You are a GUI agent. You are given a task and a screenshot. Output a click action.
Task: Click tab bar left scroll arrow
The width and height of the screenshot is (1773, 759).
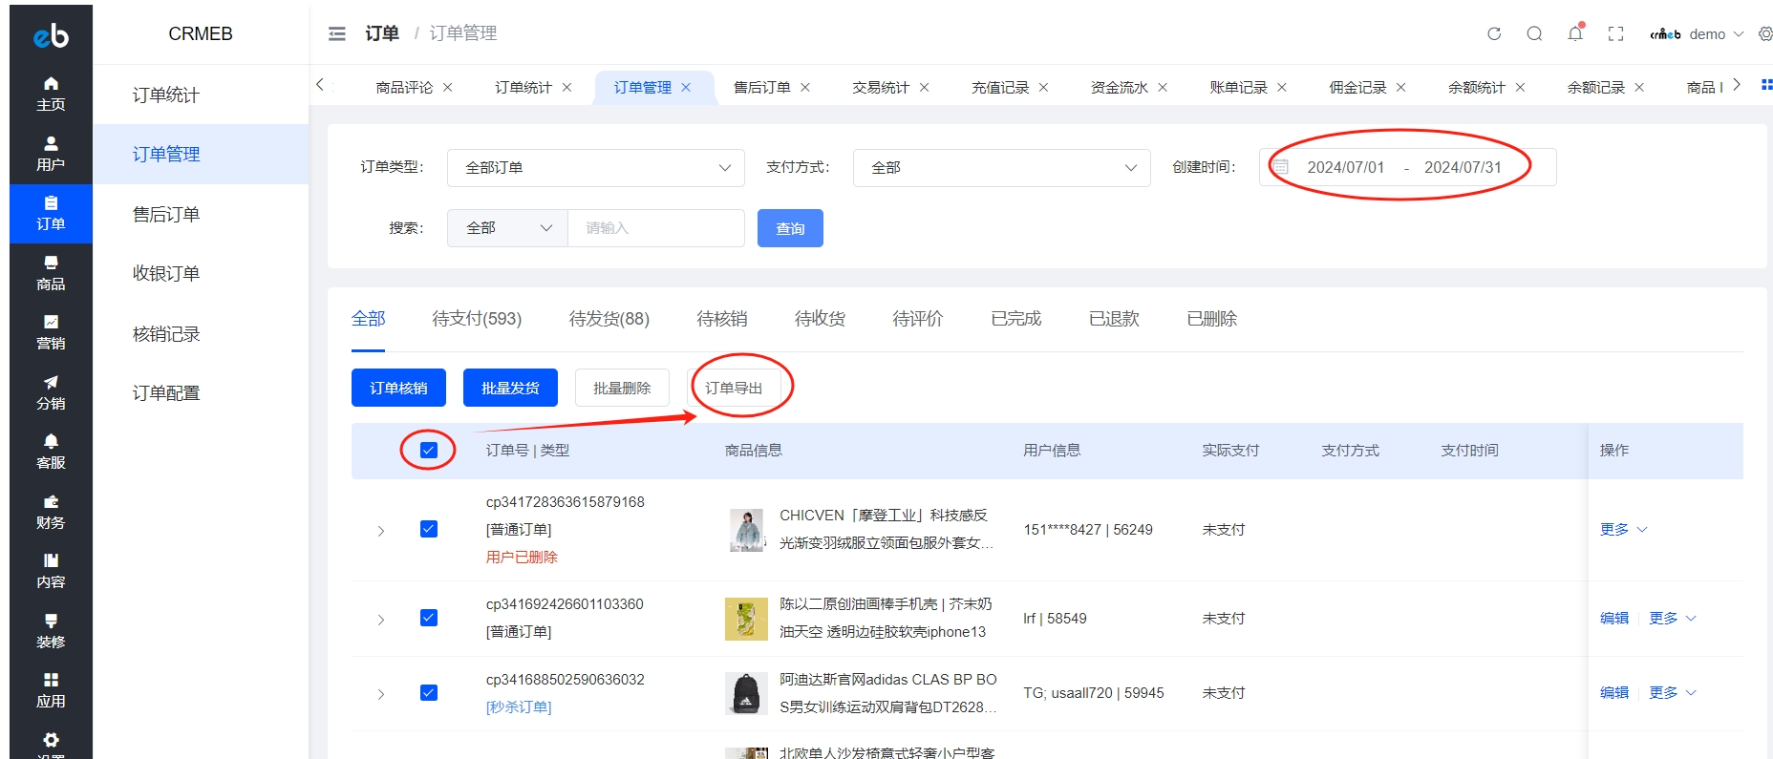[x=320, y=85]
